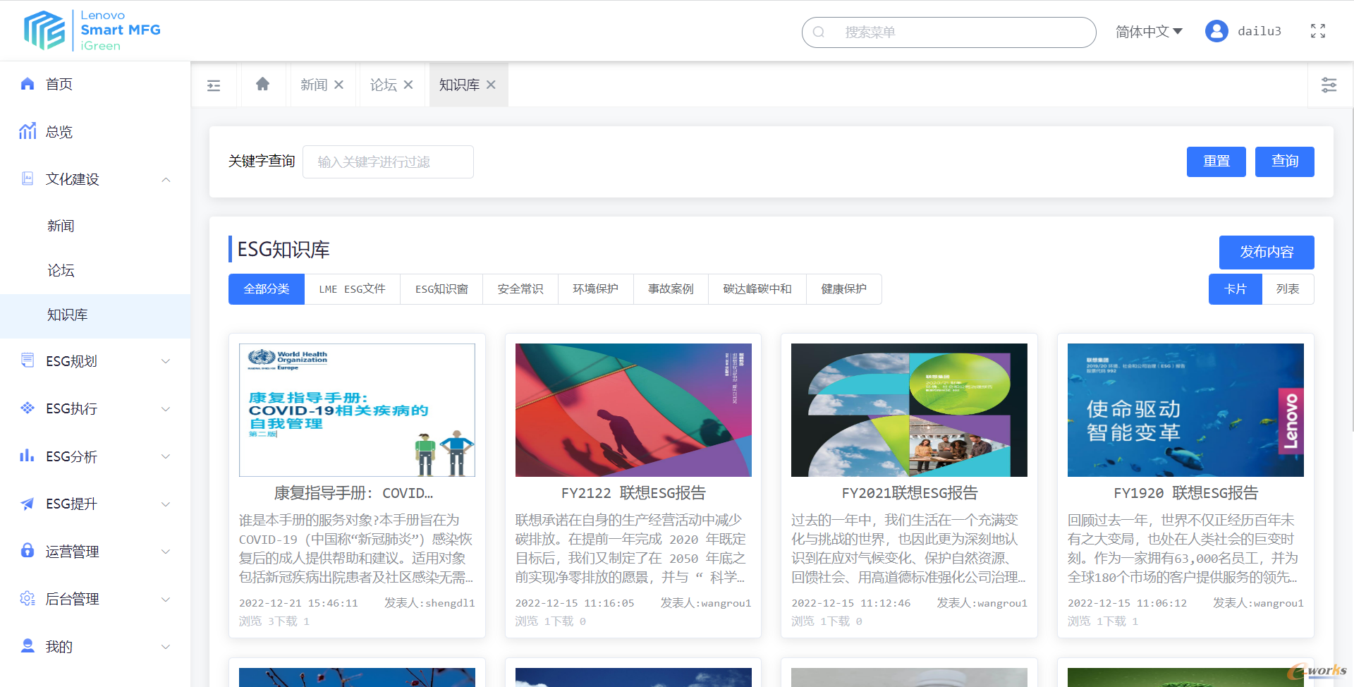Click the ESG规划 document icon
The image size is (1354, 687).
pyautogui.click(x=28, y=360)
